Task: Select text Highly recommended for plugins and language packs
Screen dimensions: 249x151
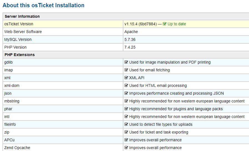Action: pyautogui.click(x=176, y=109)
